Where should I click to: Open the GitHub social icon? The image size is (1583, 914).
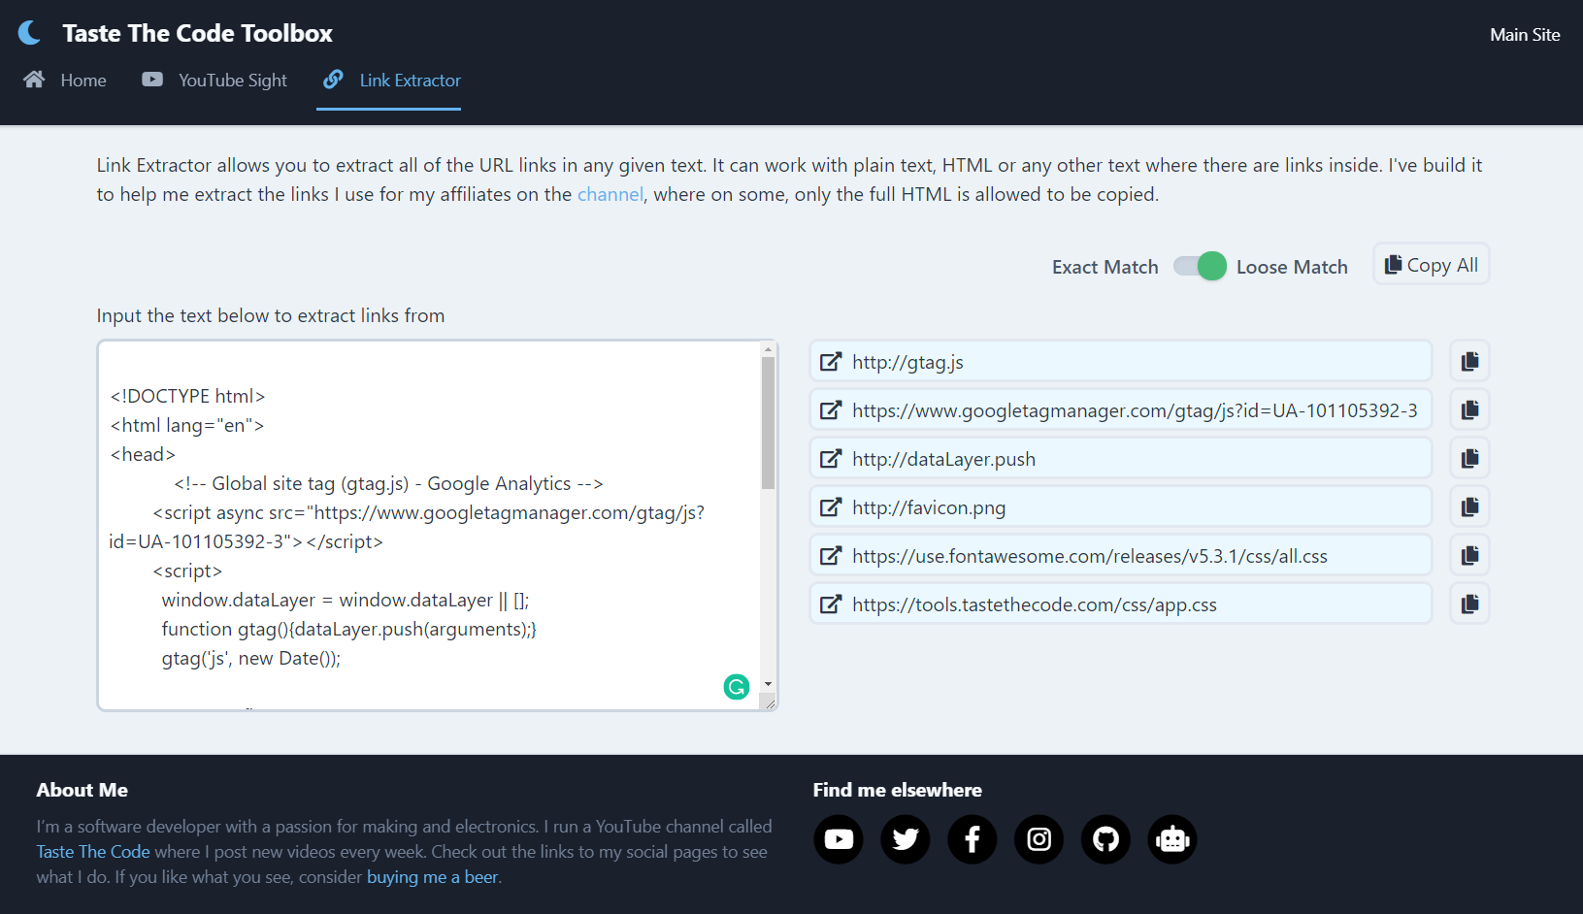(1106, 839)
